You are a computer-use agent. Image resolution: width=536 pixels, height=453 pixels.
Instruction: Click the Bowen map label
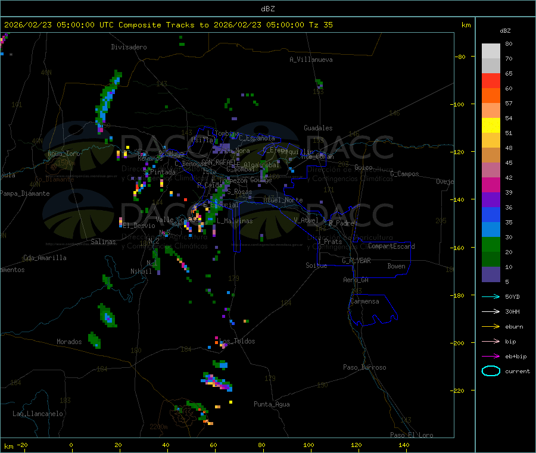tap(397, 266)
